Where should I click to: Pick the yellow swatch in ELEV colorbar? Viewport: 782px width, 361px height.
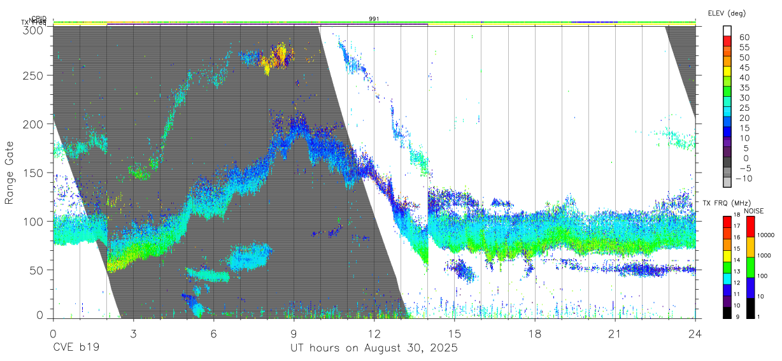click(727, 71)
